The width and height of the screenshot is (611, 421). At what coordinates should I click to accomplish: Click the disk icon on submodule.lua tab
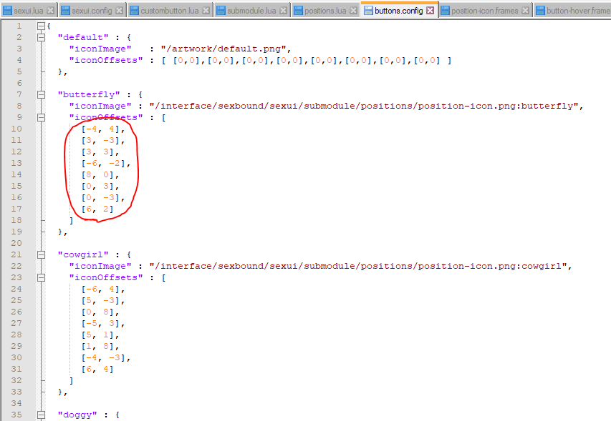point(221,11)
